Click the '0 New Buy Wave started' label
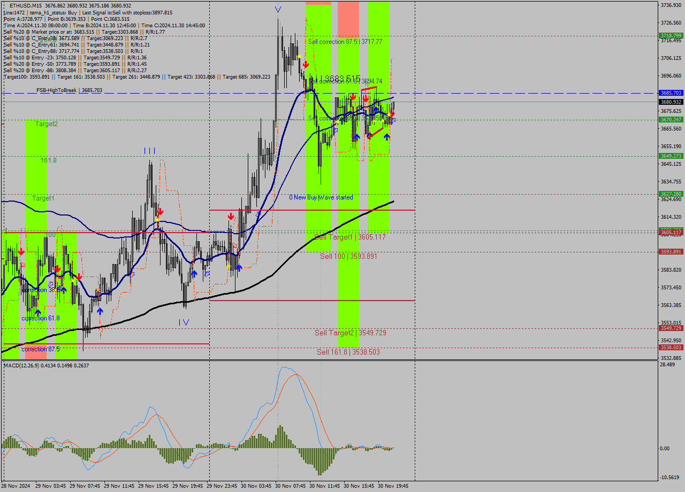Image resolution: width=685 pixels, height=492 pixels. pos(321,197)
